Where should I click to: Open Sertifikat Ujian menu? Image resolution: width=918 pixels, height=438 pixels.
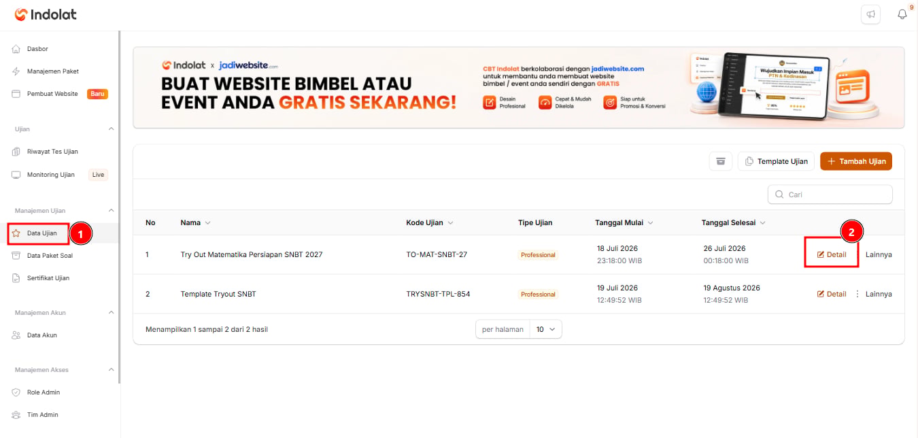click(x=48, y=278)
